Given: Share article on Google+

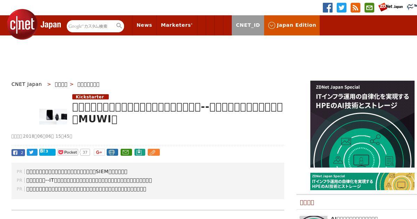Looking at the screenshot, I should [x=99, y=152].
